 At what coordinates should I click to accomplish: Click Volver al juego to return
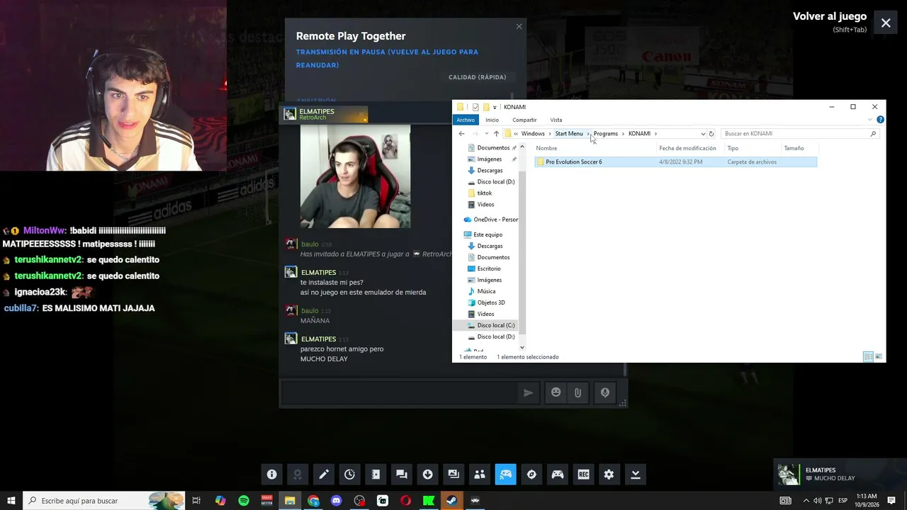pyautogui.click(x=830, y=16)
